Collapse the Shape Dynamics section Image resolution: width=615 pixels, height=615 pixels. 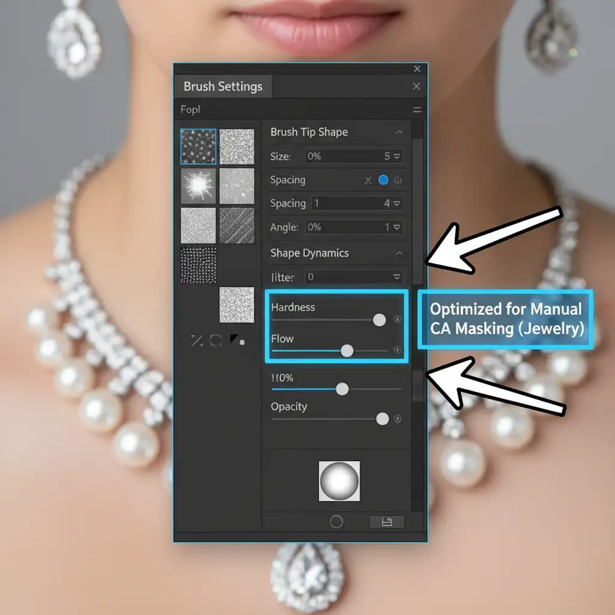(x=398, y=253)
